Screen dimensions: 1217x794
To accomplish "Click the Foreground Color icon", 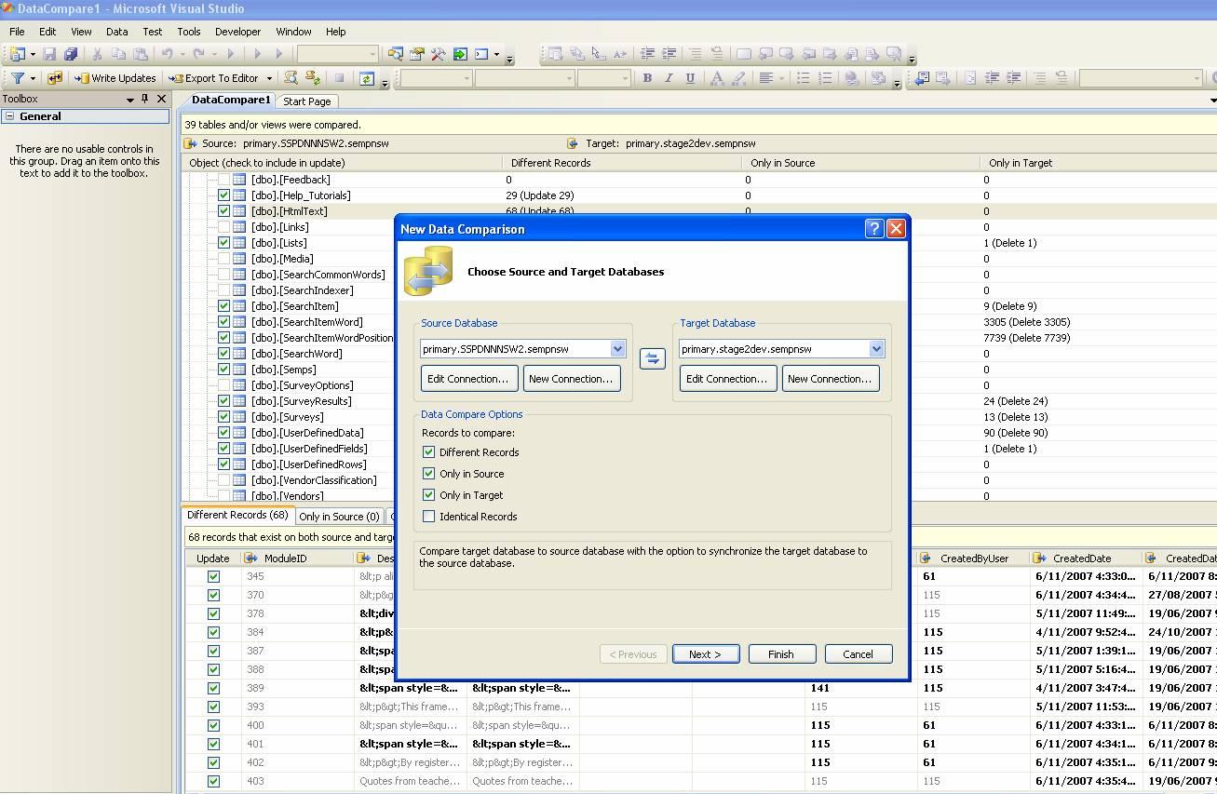I will pyautogui.click(x=717, y=78).
